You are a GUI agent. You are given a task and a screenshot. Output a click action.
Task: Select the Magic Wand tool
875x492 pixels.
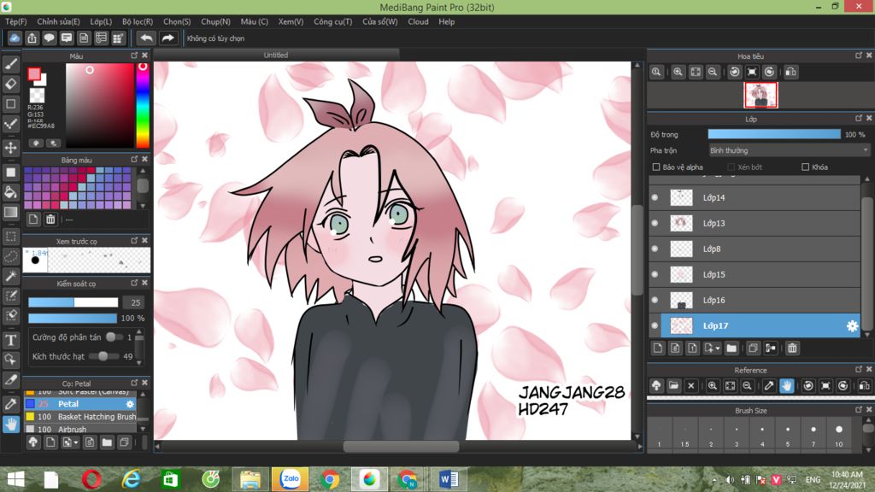point(10,276)
